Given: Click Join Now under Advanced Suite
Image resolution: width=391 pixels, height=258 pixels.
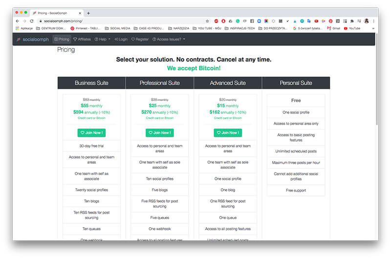Looking at the screenshot, I should [x=228, y=132].
